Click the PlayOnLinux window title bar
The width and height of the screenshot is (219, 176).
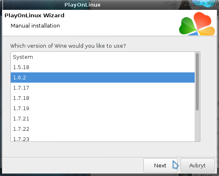click(82, 5)
